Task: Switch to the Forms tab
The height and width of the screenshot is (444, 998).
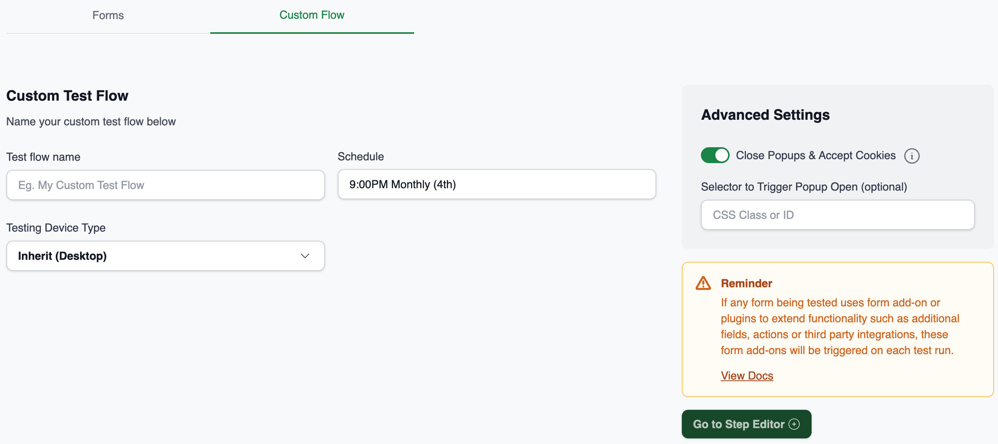Action: 108,16
